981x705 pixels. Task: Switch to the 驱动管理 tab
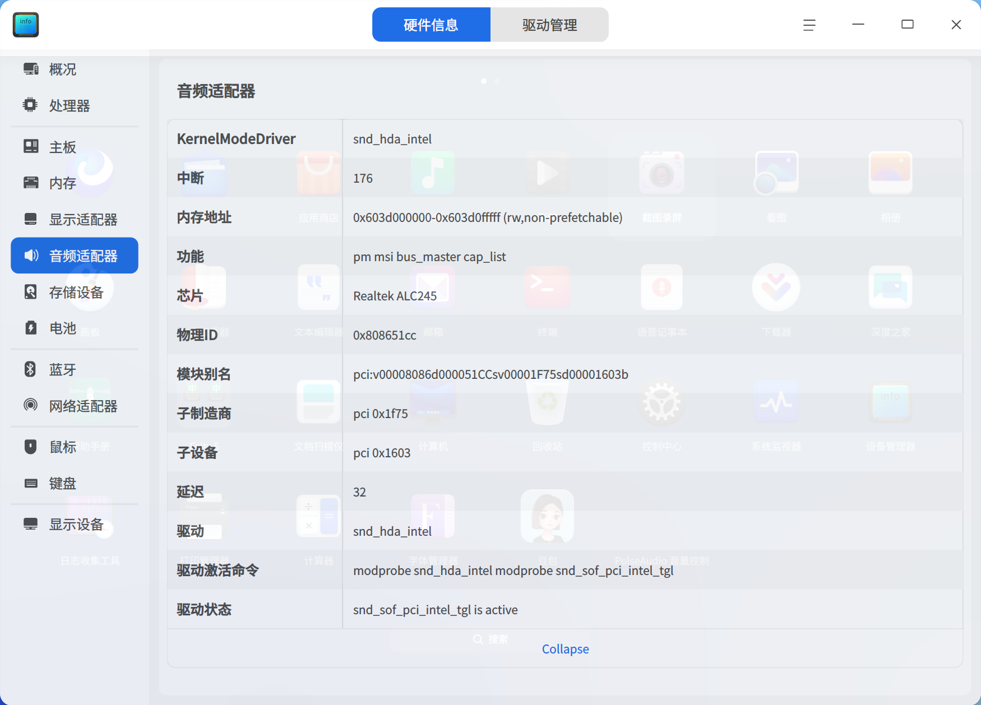click(549, 25)
